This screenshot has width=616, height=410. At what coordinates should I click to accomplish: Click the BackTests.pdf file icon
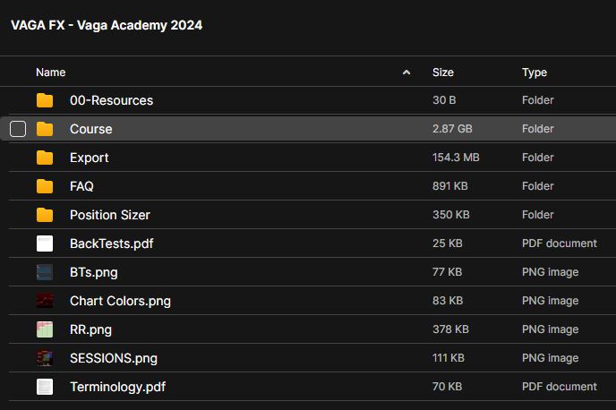(45, 243)
